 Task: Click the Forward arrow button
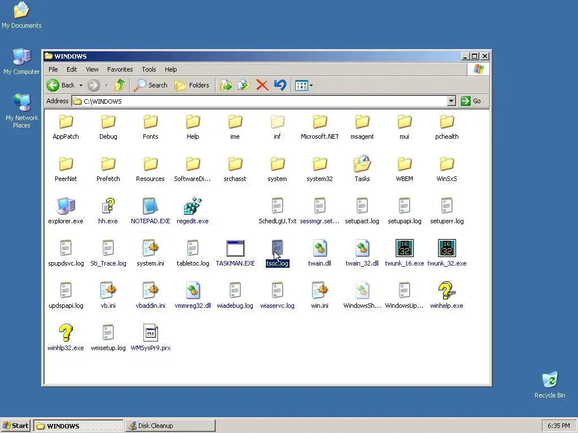94,86
